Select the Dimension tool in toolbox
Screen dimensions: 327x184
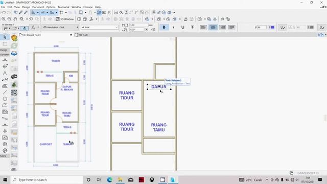click(5, 60)
